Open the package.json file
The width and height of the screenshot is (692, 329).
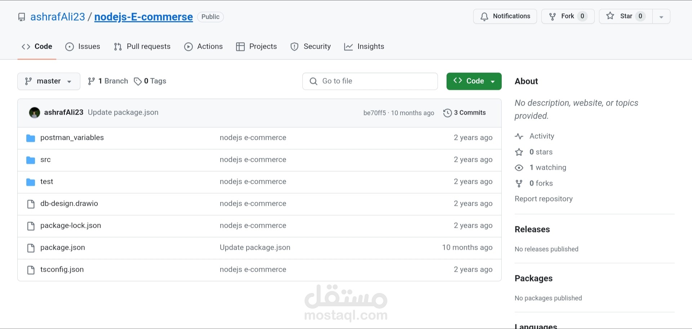coord(63,248)
